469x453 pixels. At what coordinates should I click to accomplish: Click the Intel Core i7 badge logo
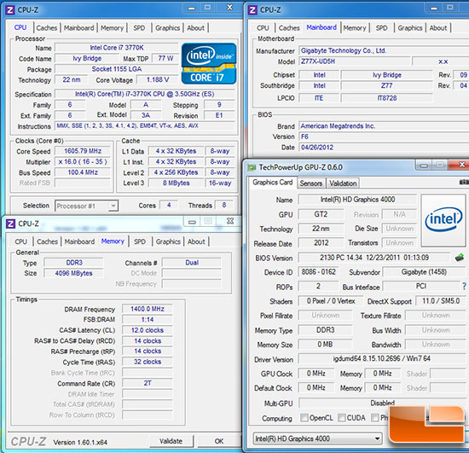pos(209,63)
